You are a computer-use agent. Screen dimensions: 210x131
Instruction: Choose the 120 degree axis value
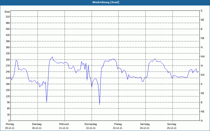[8, 96]
